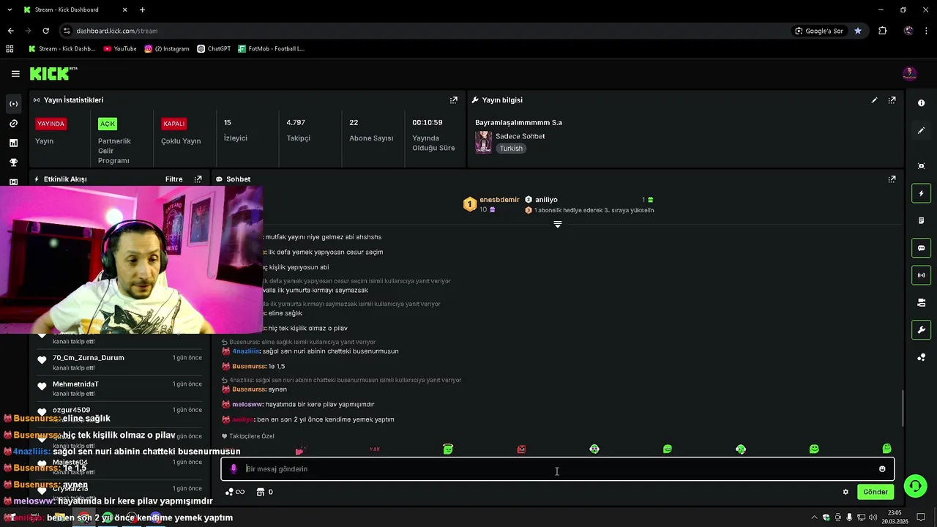Click the Gönder send button
The width and height of the screenshot is (937, 527).
coord(876,492)
